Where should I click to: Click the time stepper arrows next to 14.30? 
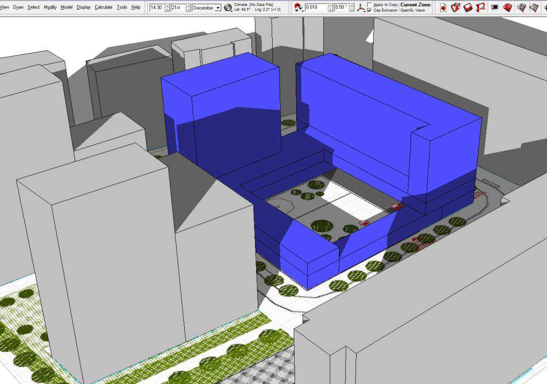[167, 7]
